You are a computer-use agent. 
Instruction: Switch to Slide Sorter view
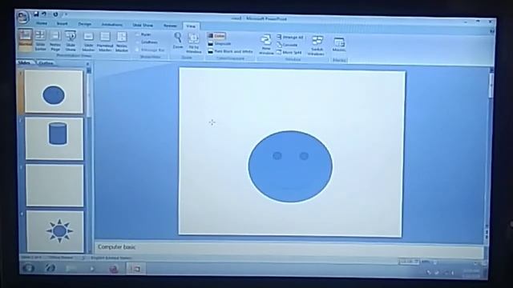click(x=40, y=40)
